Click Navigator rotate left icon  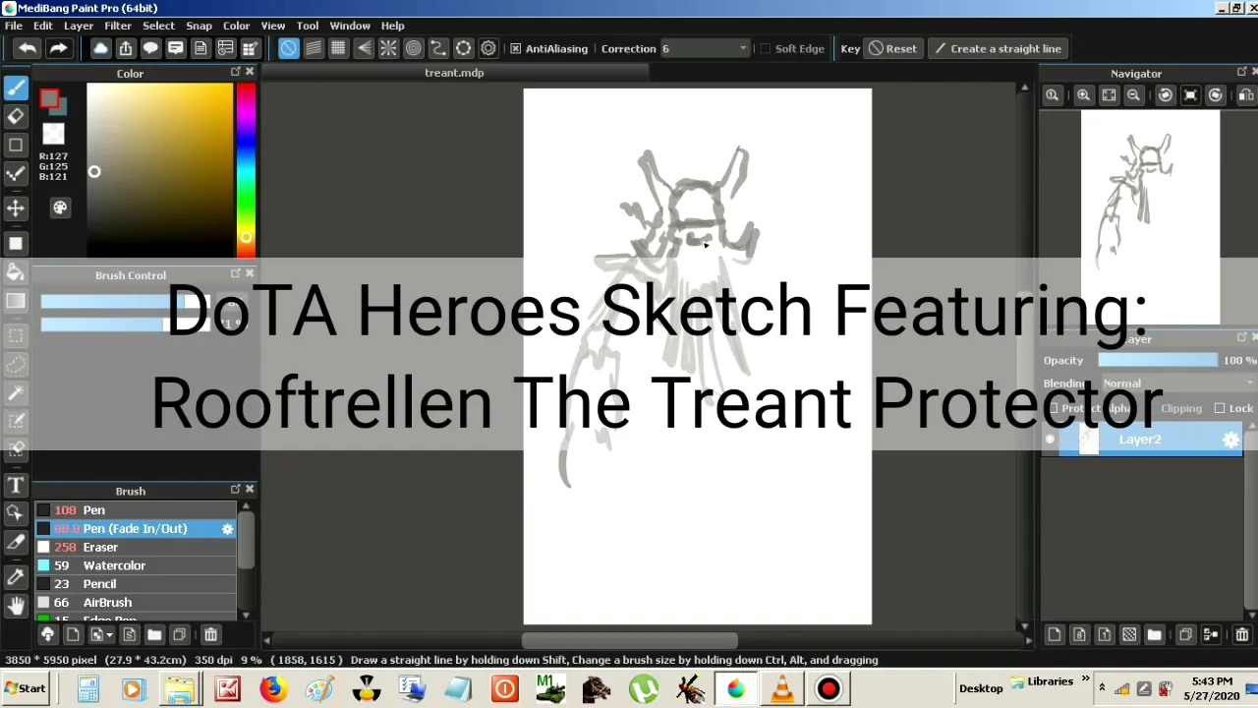tap(1165, 95)
